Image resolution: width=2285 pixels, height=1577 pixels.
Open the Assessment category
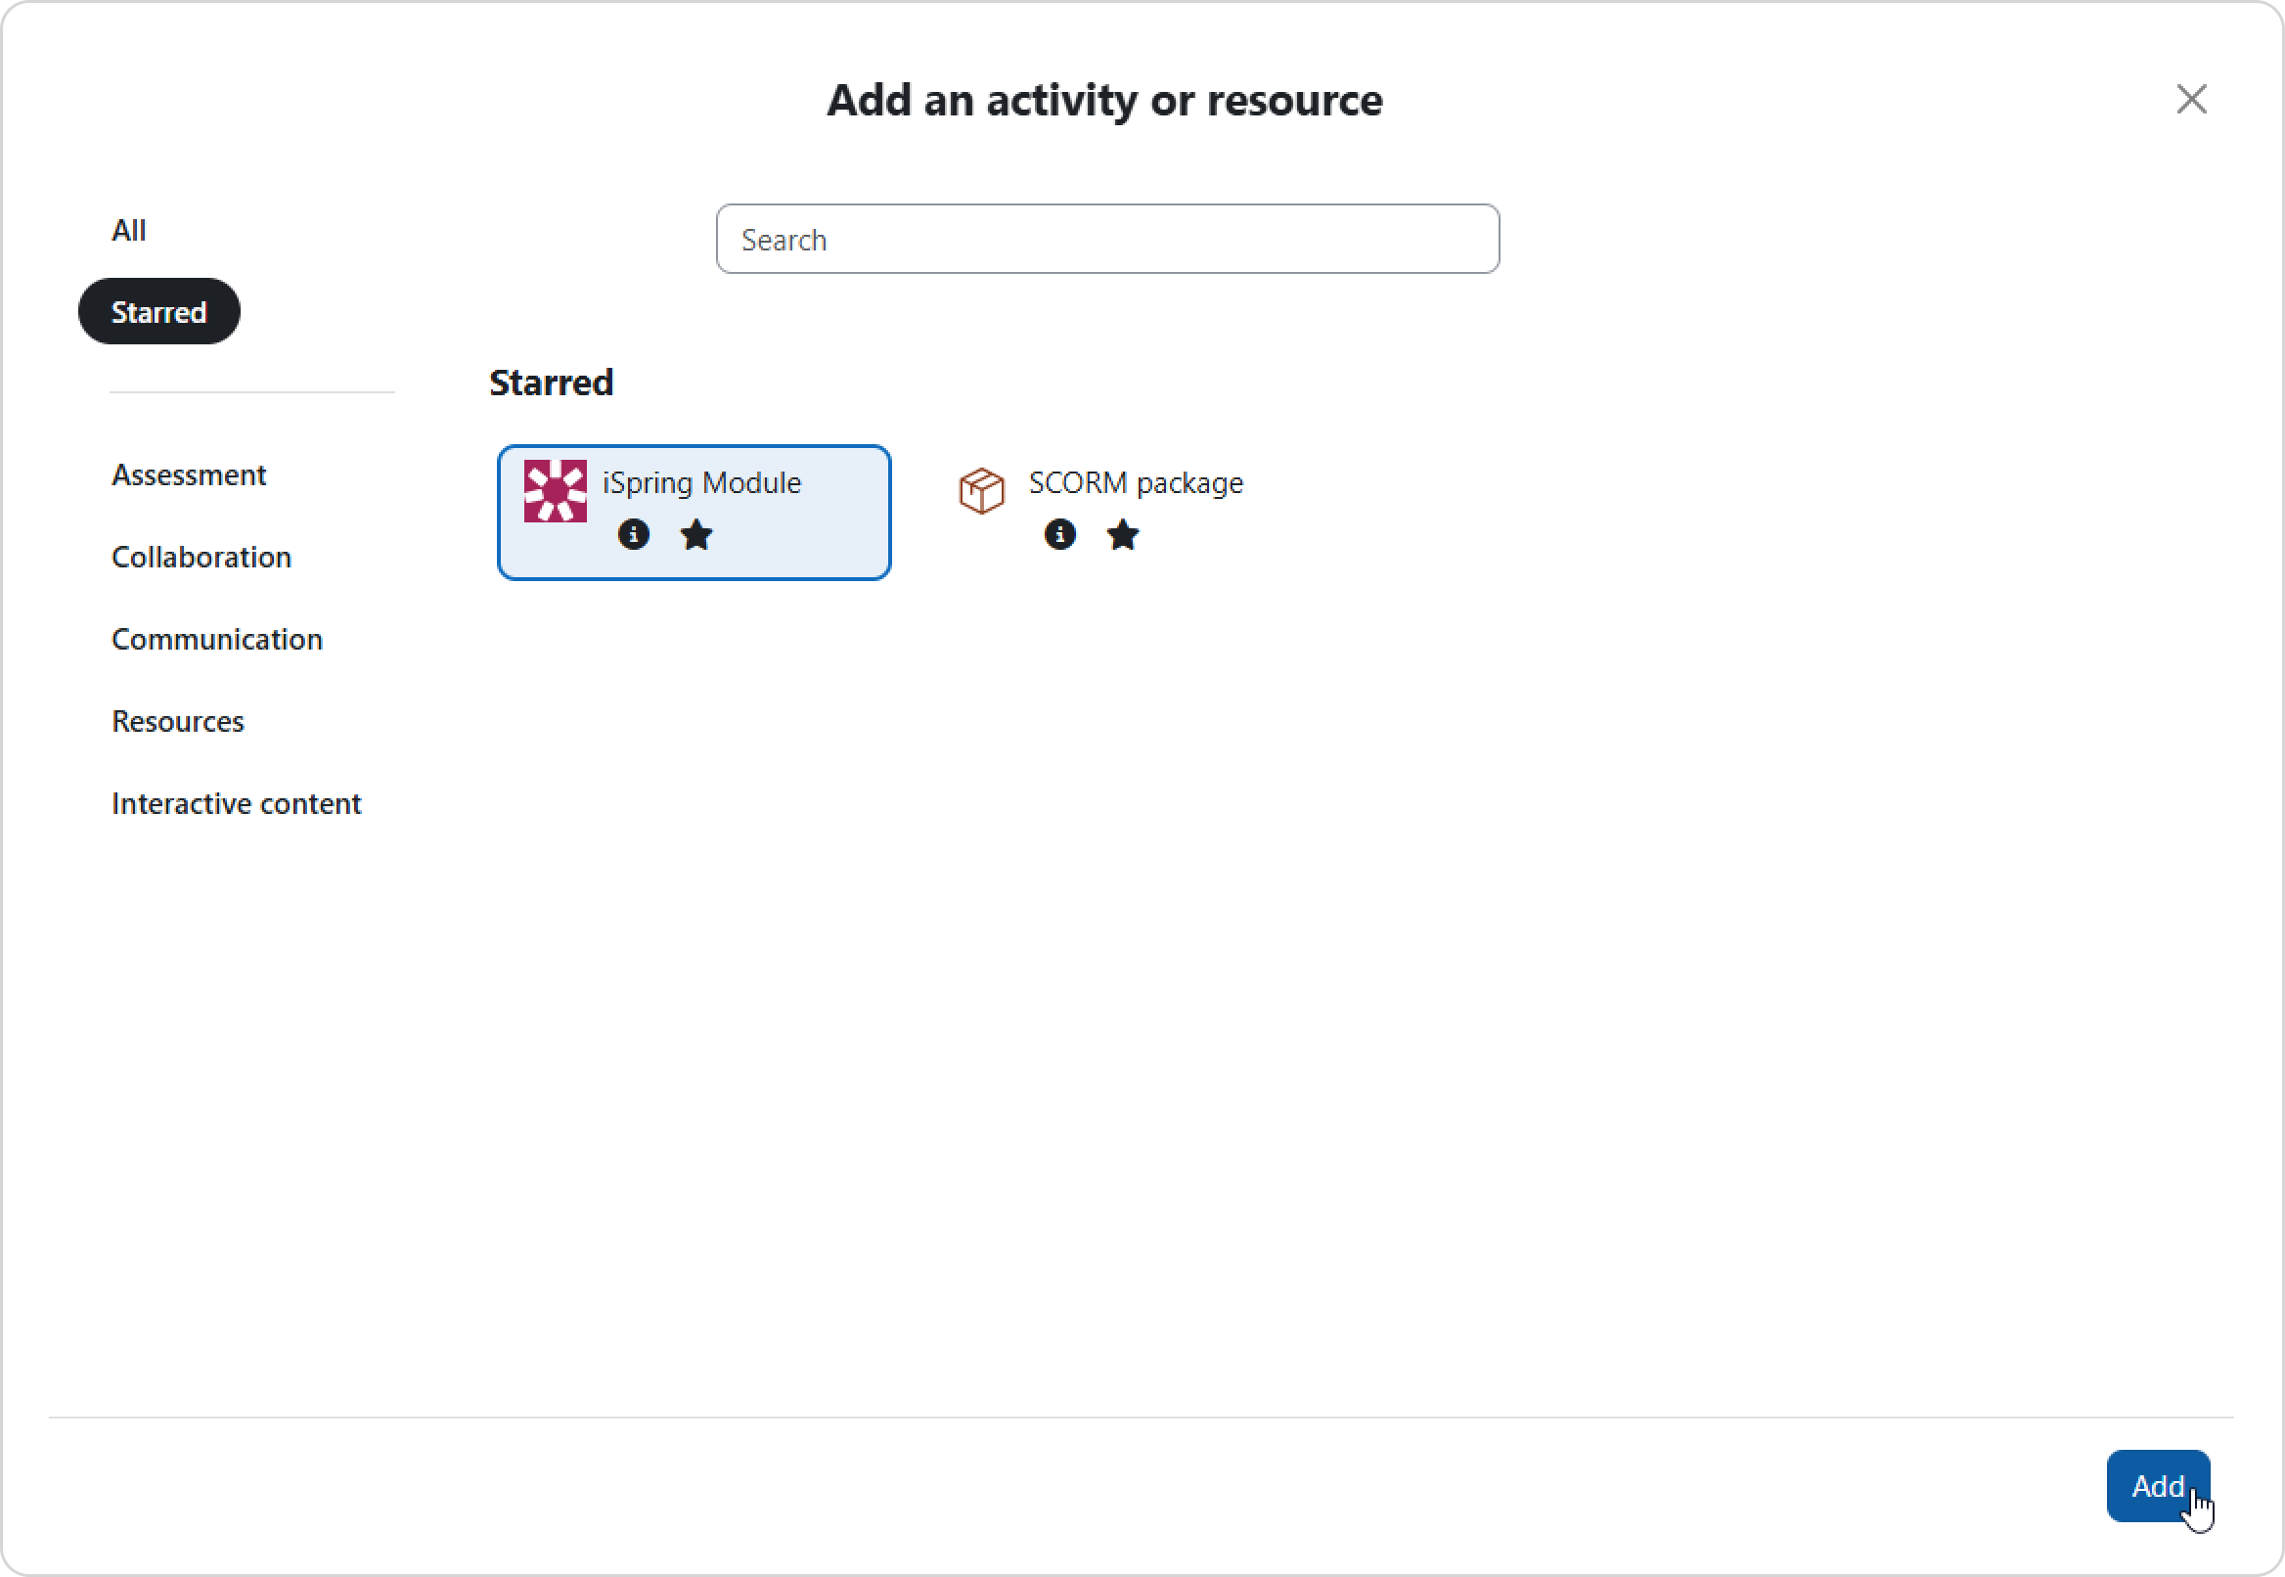(189, 475)
